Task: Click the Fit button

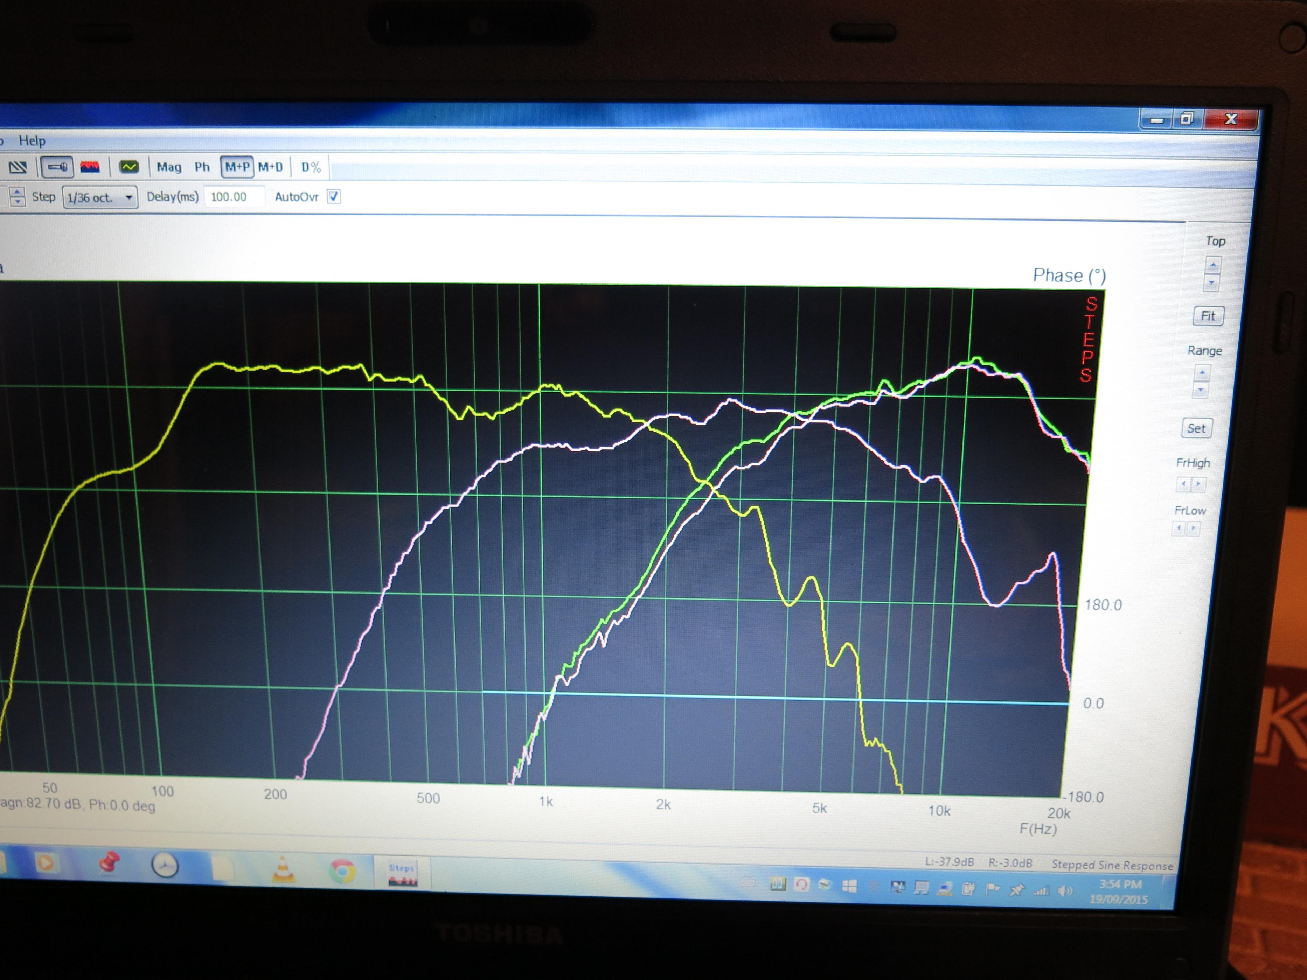Action: coord(1208,316)
